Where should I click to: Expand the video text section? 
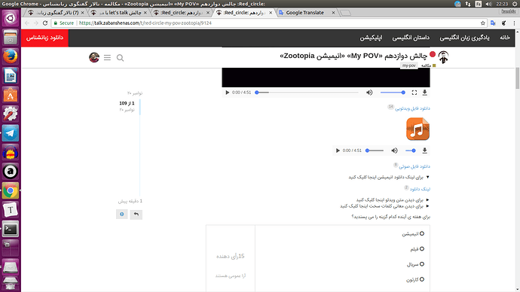(x=393, y=200)
